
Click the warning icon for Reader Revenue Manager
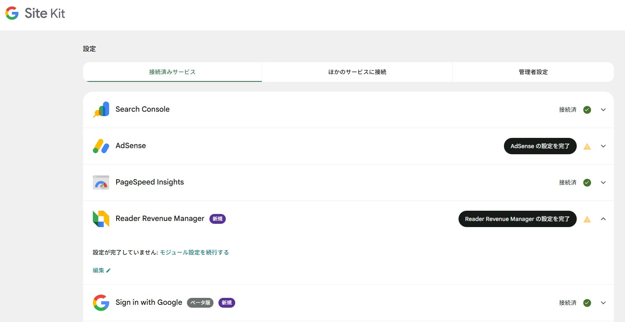coord(587,219)
